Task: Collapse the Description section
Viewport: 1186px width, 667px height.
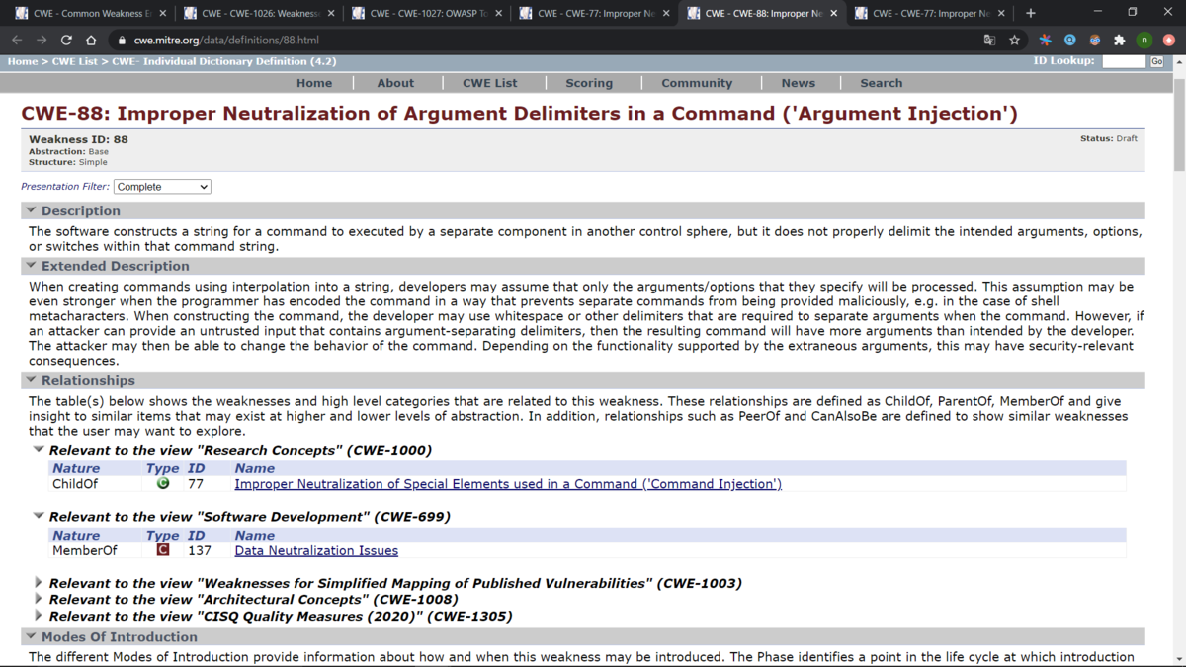Action: [31, 210]
